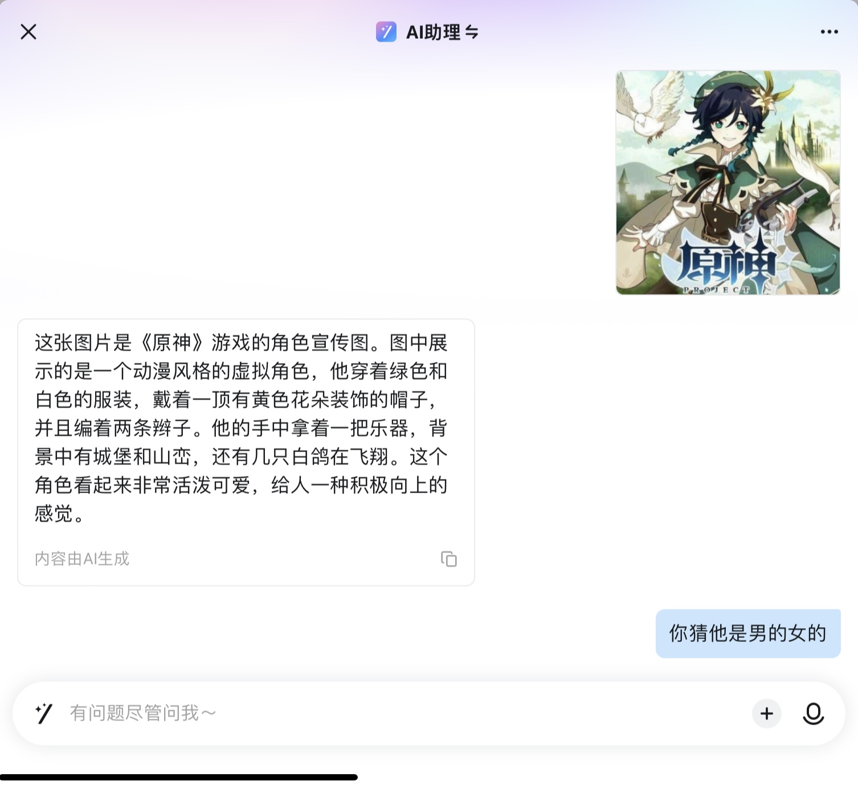The image size is (858, 789).
Task: Tap the 你猜他是男的女的 message bubble
Action: (x=748, y=633)
